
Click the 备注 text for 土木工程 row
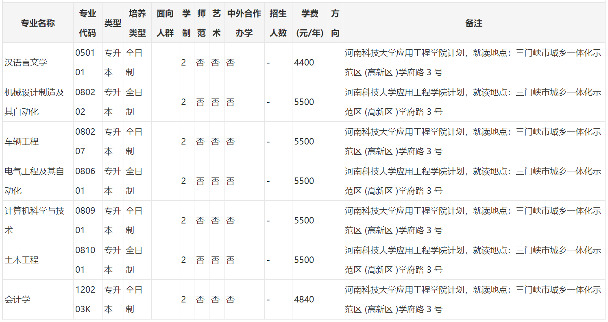(x=472, y=259)
